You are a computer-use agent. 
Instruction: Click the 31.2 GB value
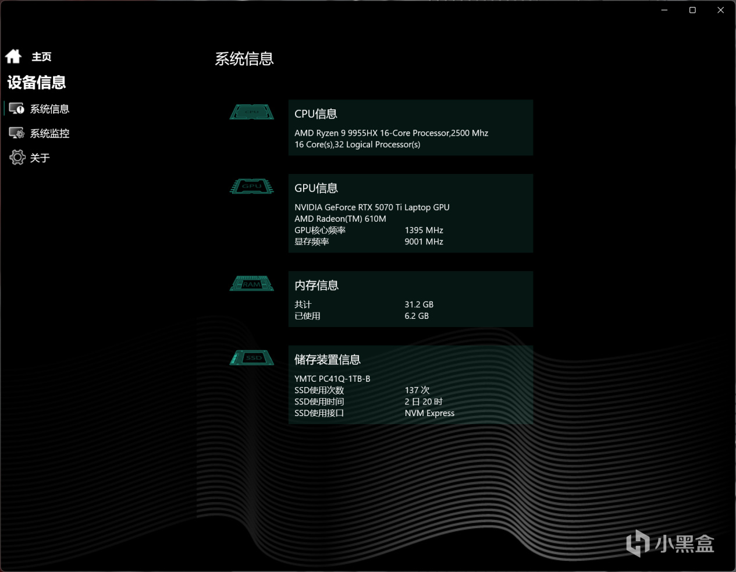[419, 305]
